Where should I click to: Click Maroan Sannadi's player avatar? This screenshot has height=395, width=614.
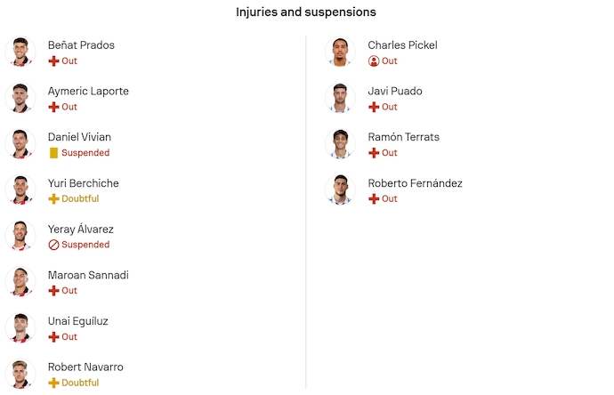pos(20,282)
